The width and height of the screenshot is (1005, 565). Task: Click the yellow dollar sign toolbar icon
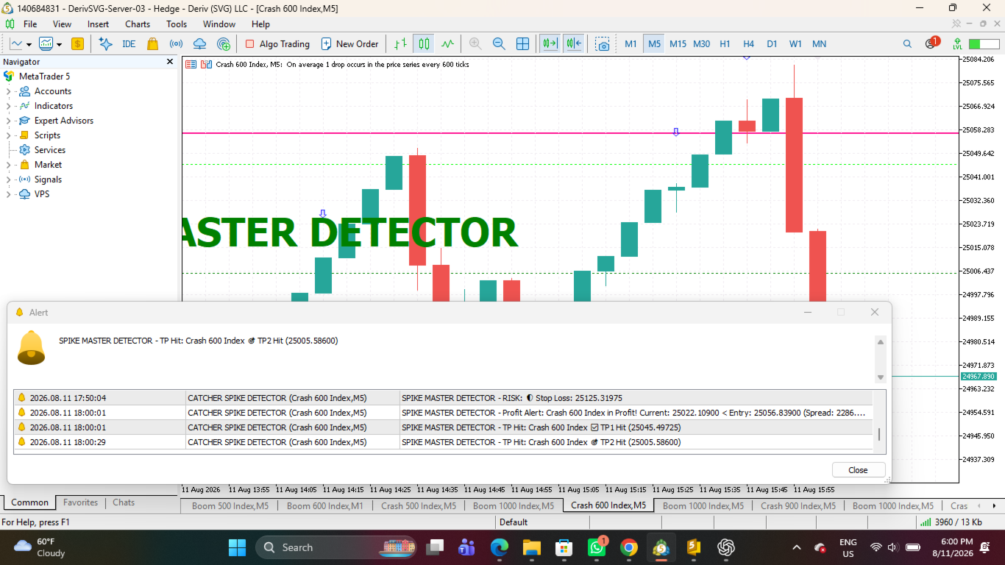pyautogui.click(x=77, y=44)
